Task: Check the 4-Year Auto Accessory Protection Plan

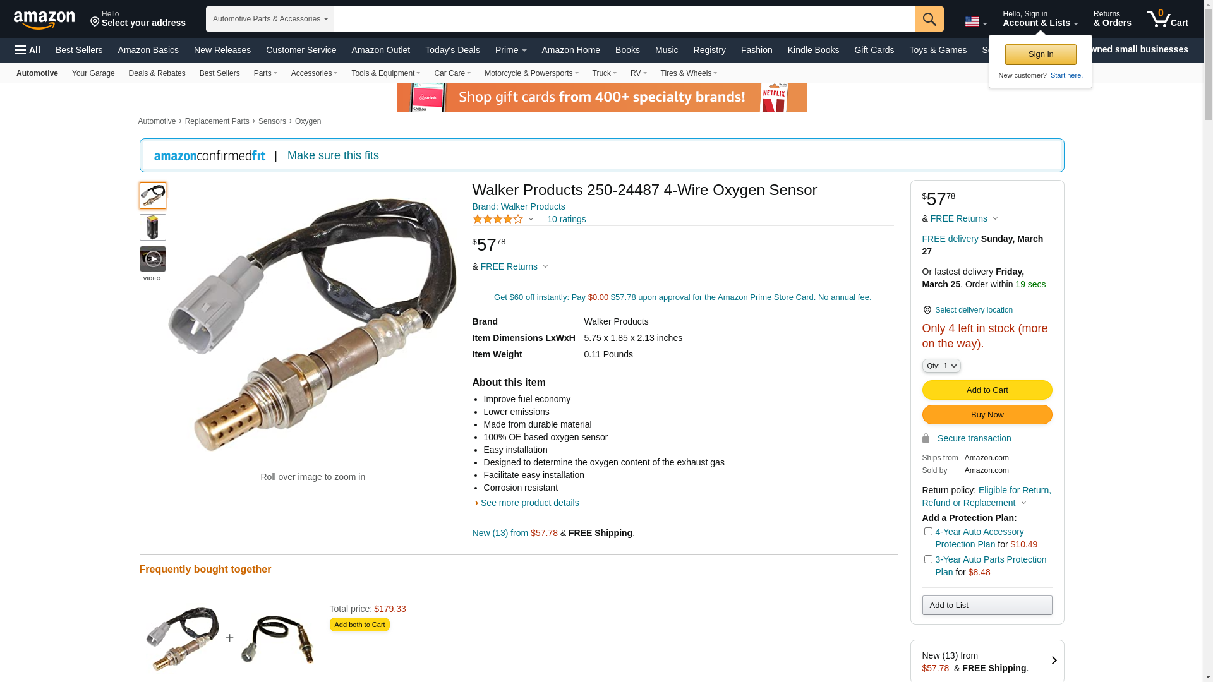Action: [928, 532]
